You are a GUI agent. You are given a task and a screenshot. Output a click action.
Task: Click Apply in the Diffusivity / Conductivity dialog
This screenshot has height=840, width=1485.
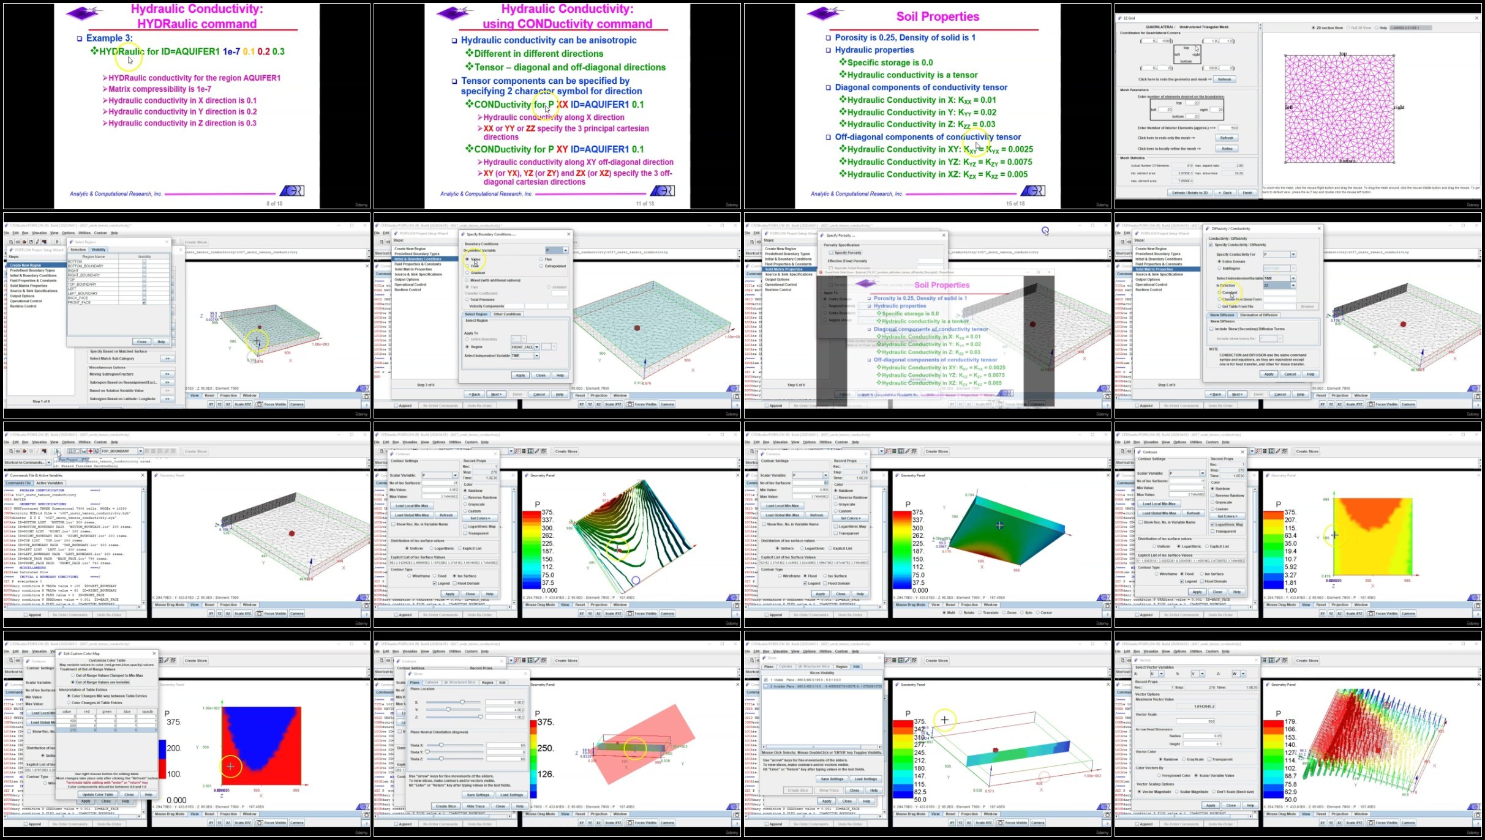pos(1269,374)
